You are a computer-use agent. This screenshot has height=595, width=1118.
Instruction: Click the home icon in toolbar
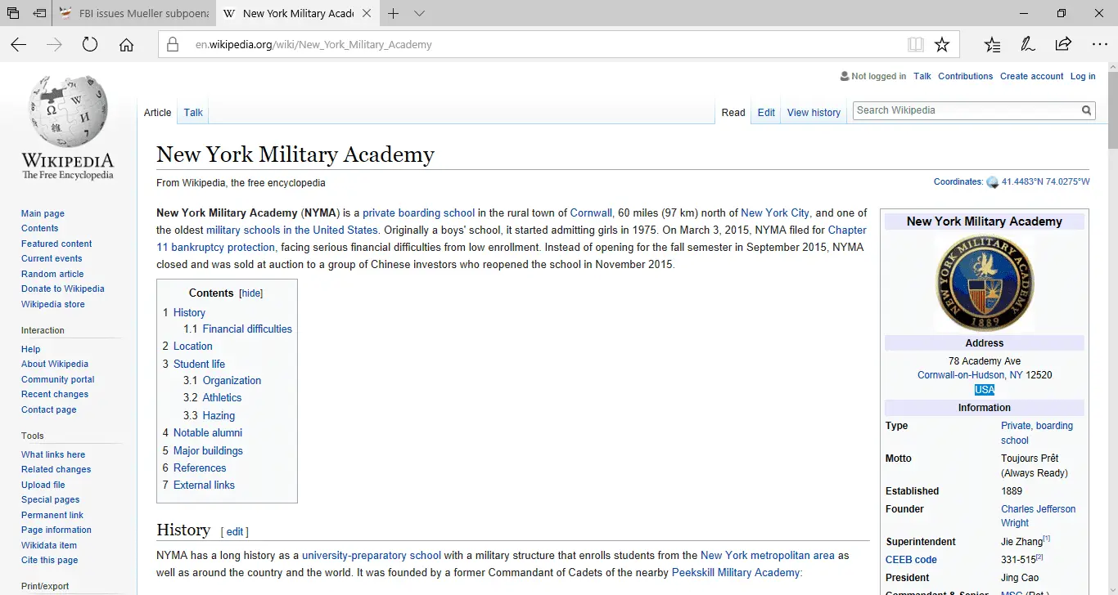tap(126, 45)
